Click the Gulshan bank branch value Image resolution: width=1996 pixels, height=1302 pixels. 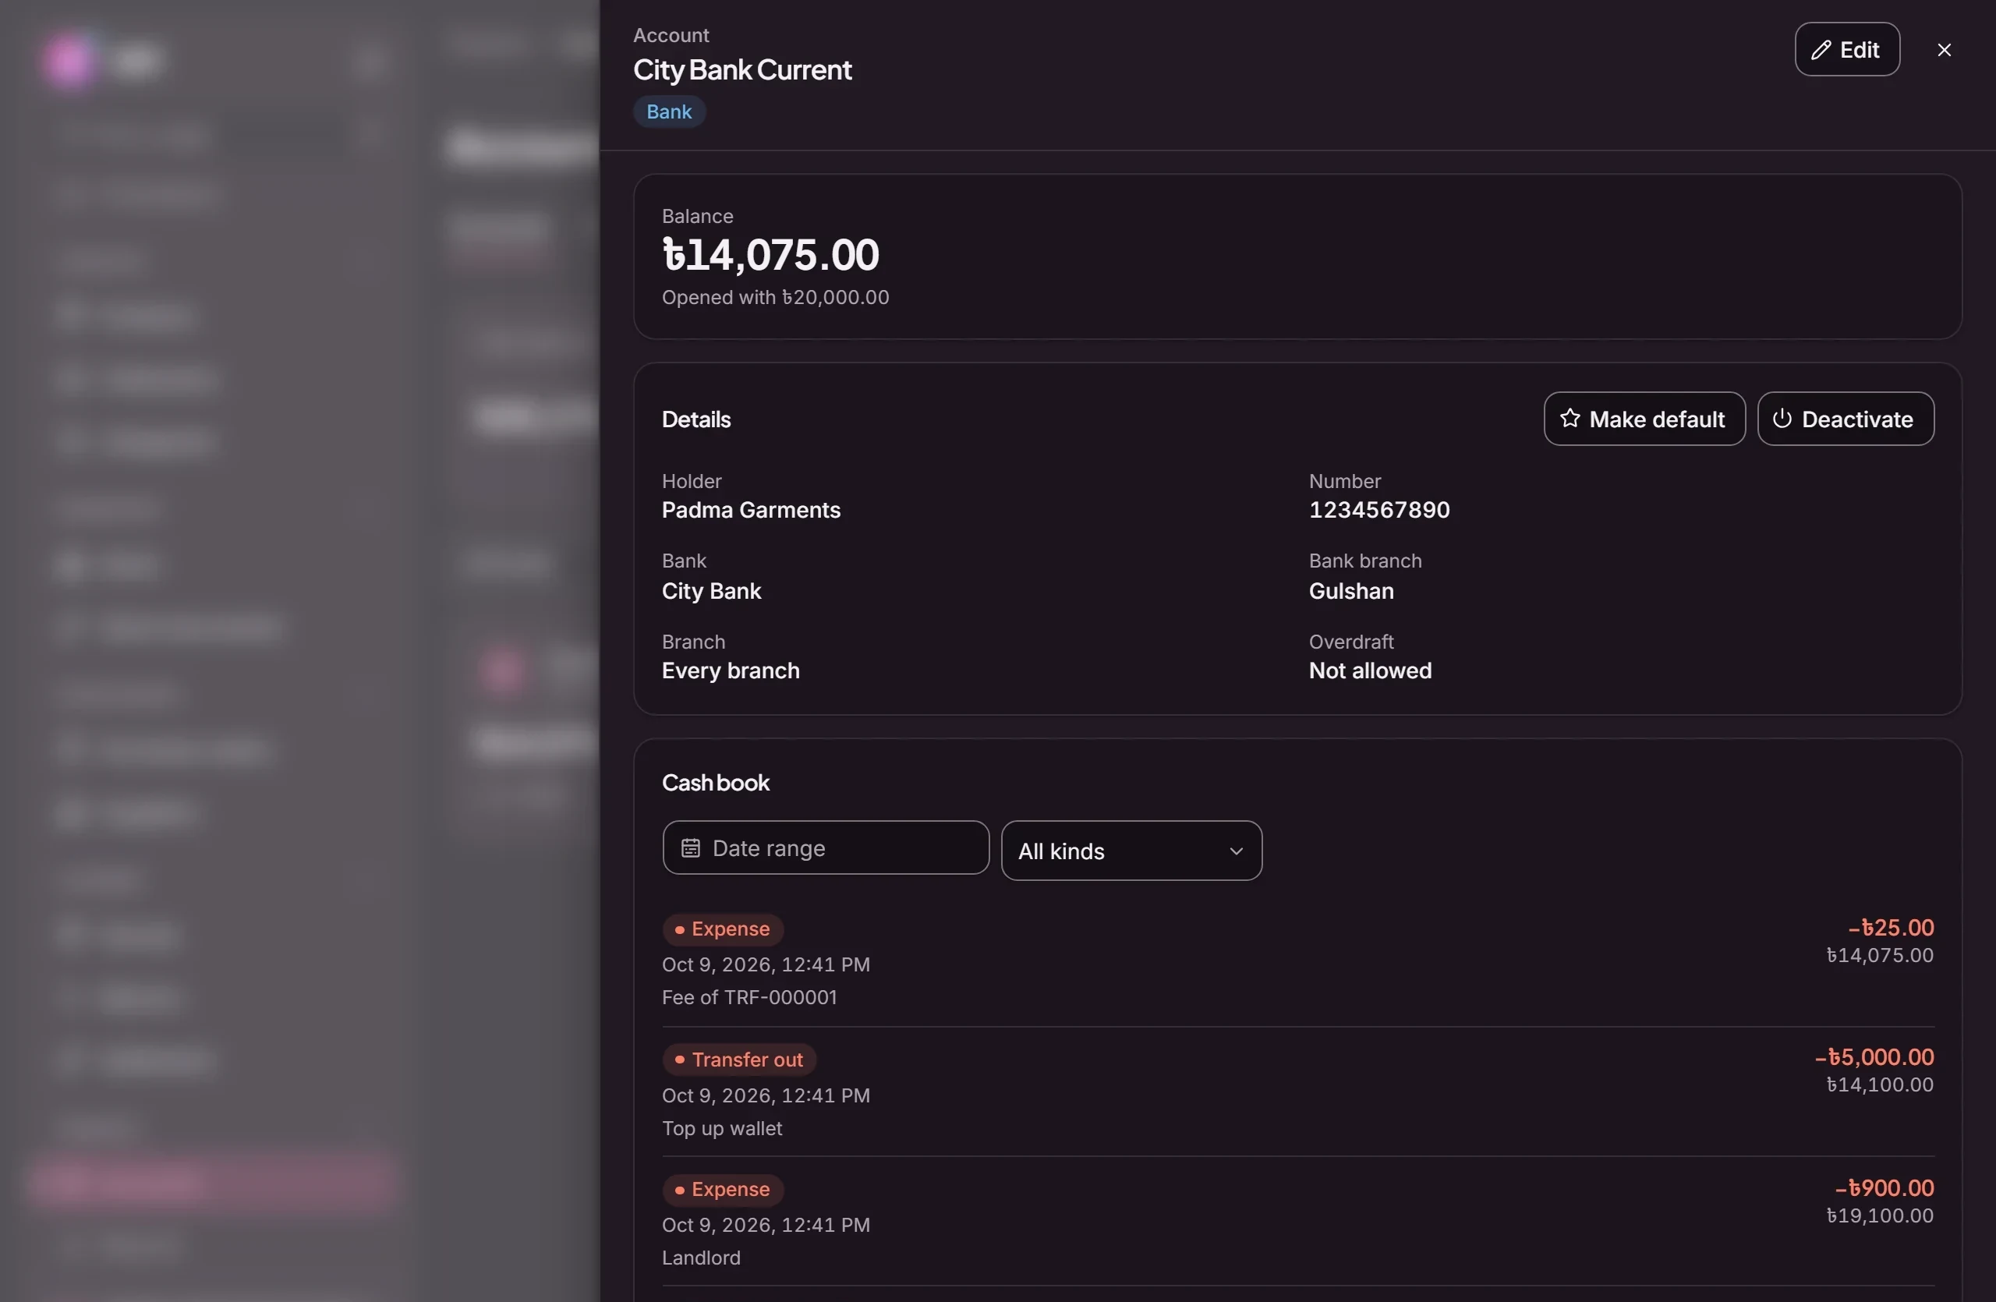click(1351, 591)
